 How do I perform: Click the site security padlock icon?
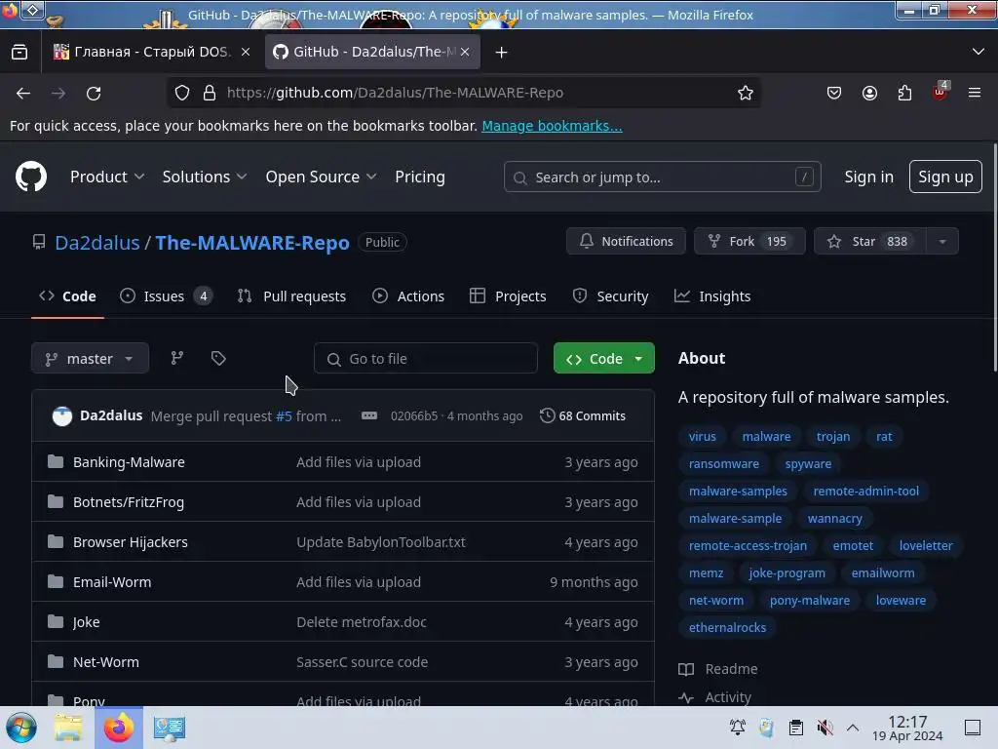210,93
